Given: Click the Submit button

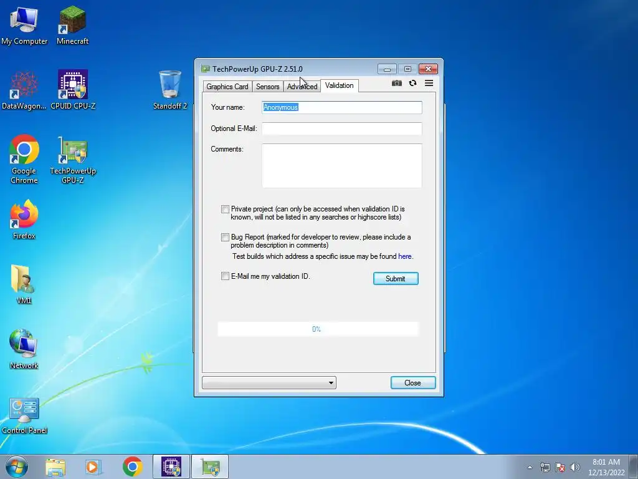Looking at the screenshot, I should 396,279.
